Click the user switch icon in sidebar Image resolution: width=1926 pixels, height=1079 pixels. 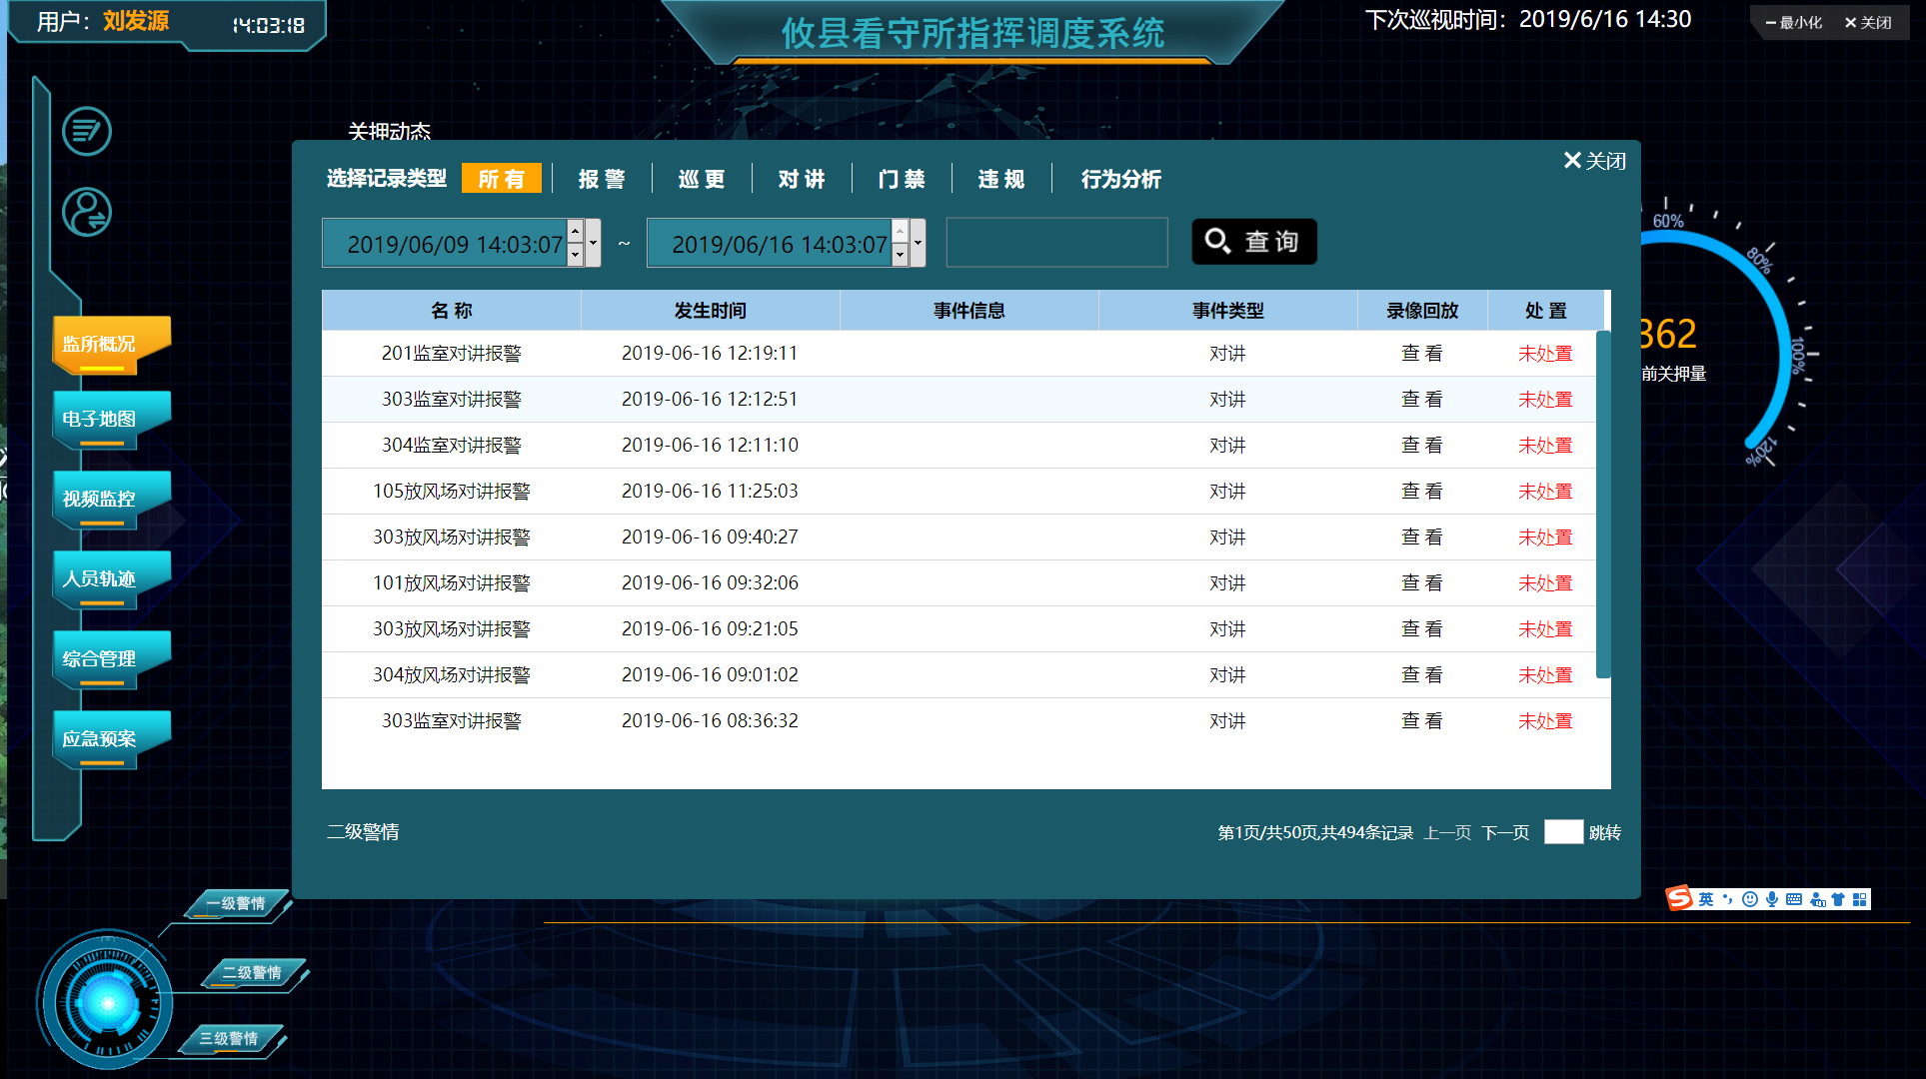coord(87,212)
